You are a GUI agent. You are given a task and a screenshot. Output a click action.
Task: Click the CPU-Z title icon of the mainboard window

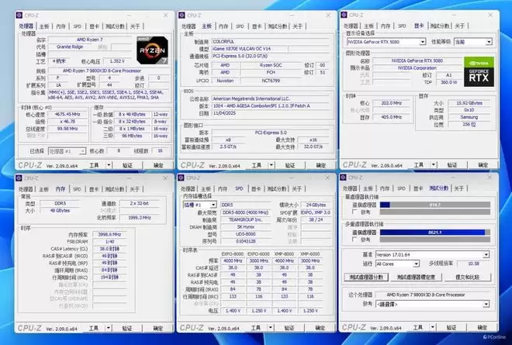(182, 15)
